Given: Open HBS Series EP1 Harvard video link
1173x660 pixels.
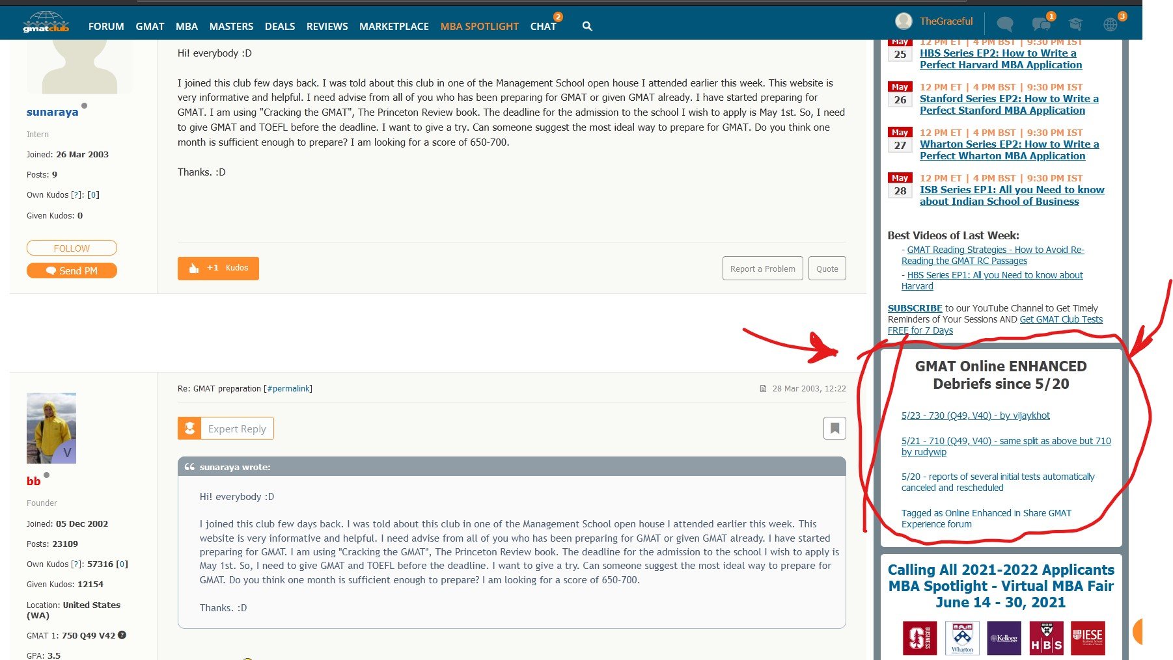Looking at the screenshot, I should 992,281.
